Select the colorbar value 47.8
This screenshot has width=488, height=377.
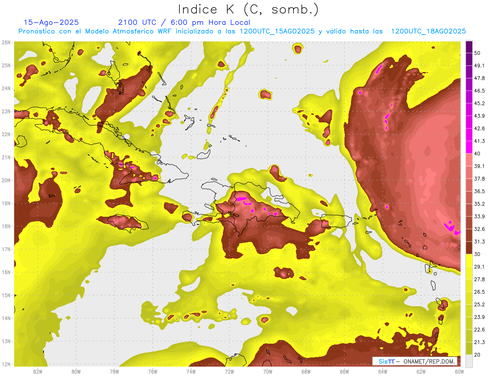pos(479,78)
